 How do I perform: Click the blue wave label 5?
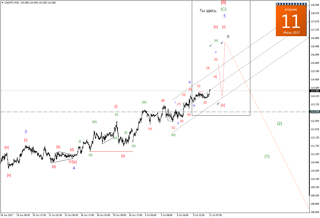pyautogui.click(x=224, y=16)
